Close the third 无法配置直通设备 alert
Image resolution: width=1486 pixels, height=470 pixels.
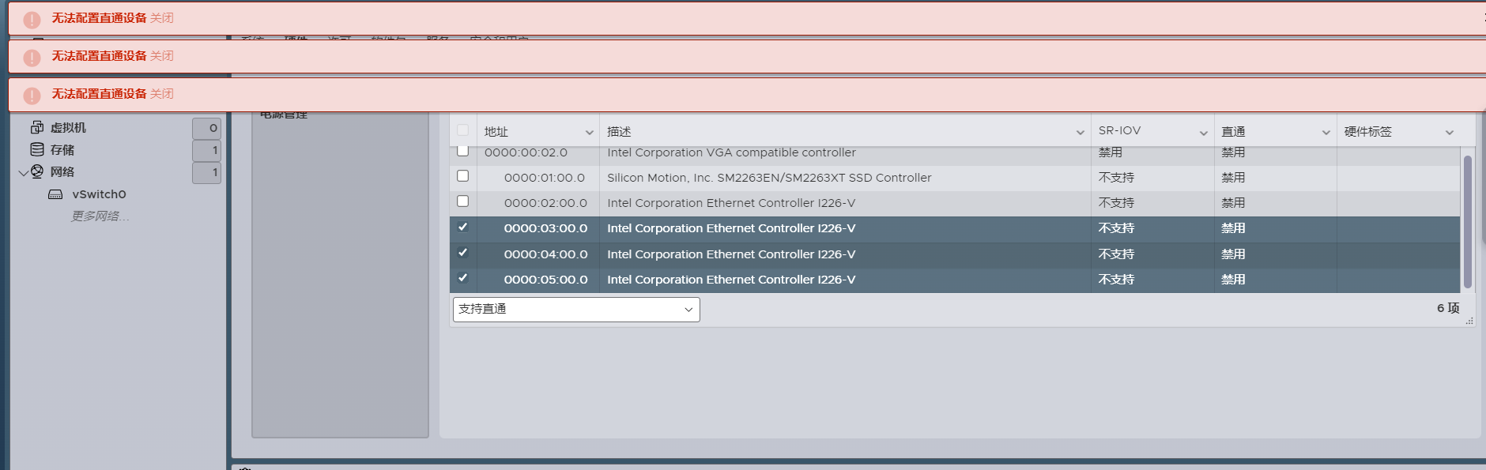click(x=162, y=94)
